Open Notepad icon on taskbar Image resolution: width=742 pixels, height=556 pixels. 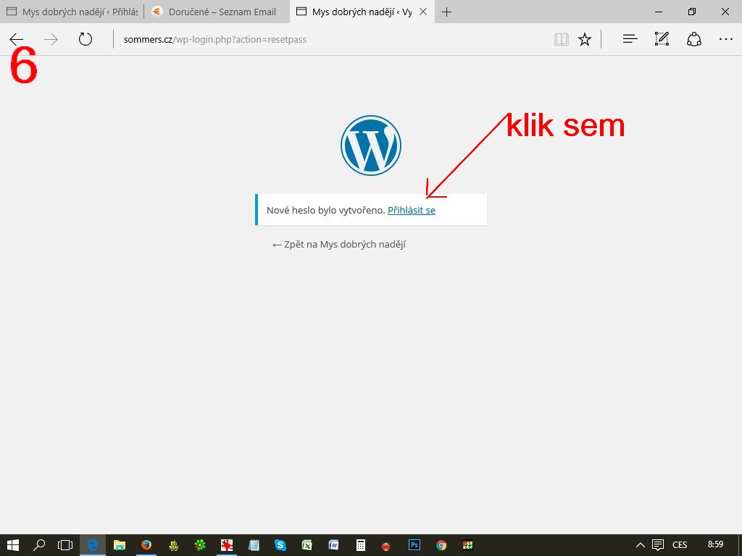(254, 545)
